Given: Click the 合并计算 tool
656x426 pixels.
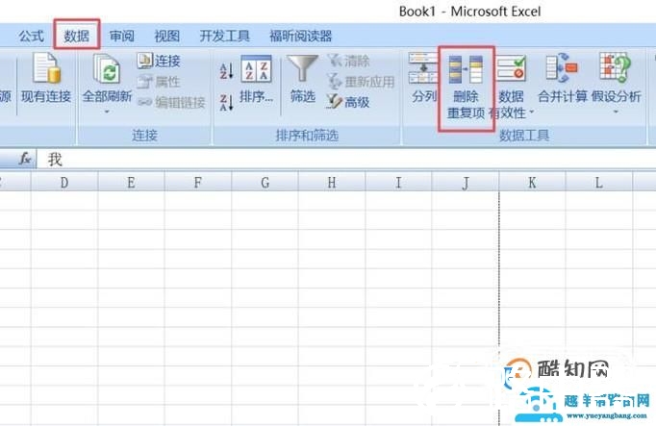Looking at the screenshot, I should coord(563,79).
